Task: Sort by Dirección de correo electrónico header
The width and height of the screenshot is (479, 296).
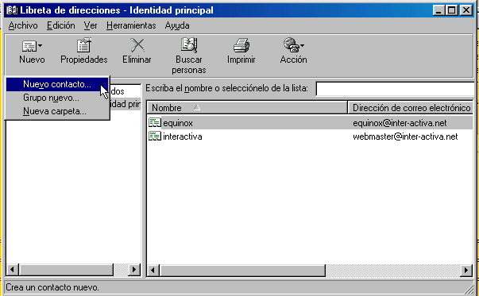Action: tap(411, 108)
